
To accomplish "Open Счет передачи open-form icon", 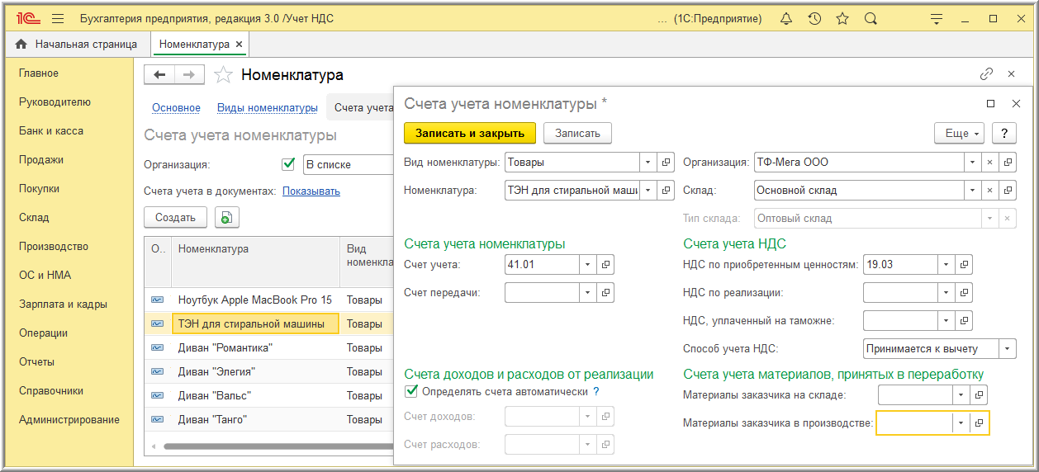I will pos(605,292).
